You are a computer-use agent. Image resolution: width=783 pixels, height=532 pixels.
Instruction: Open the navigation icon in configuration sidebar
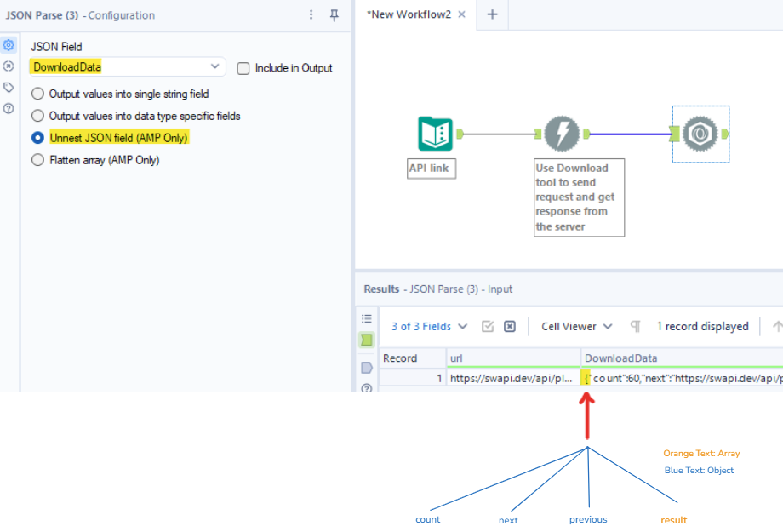pos(9,66)
